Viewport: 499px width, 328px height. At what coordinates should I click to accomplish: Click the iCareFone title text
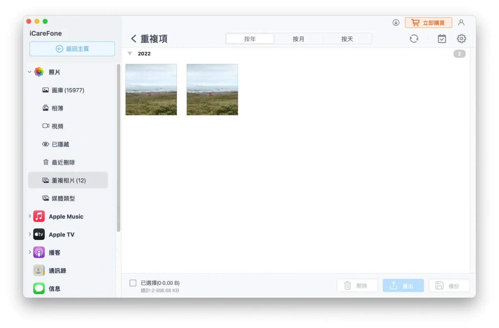[x=46, y=33]
